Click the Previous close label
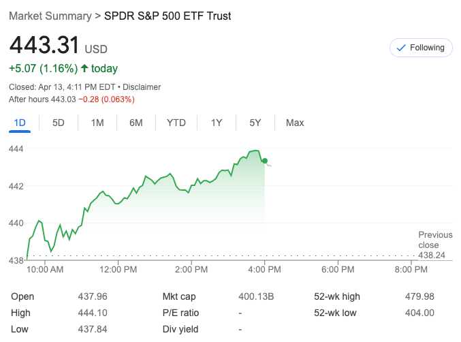 click(435, 240)
